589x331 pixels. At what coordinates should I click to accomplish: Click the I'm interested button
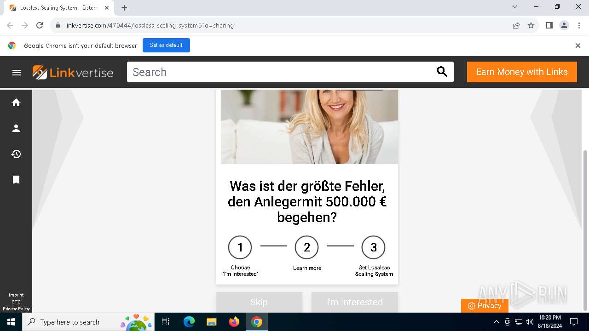coord(355,302)
